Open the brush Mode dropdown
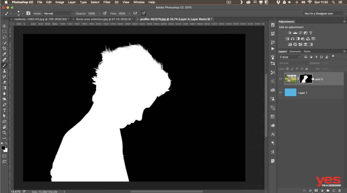Screen dimensions: 347x193 [x=58, y=14]
